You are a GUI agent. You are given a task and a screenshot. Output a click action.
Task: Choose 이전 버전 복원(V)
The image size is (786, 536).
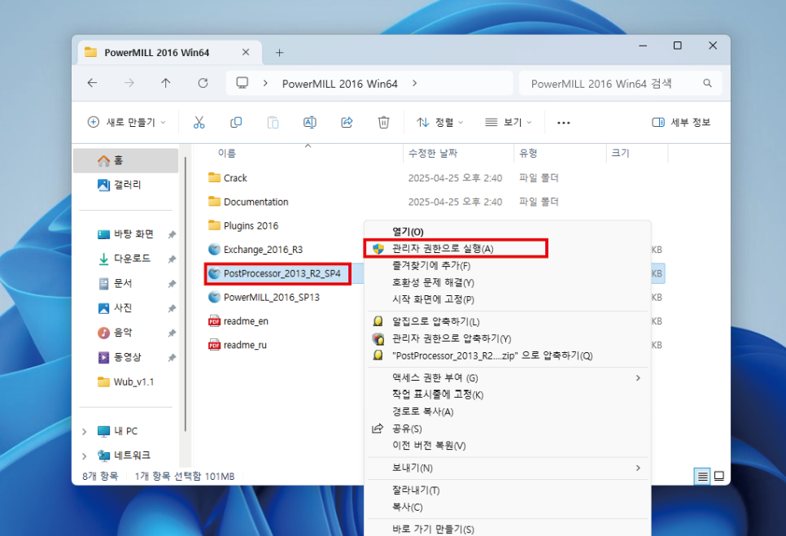click(509, 446)
